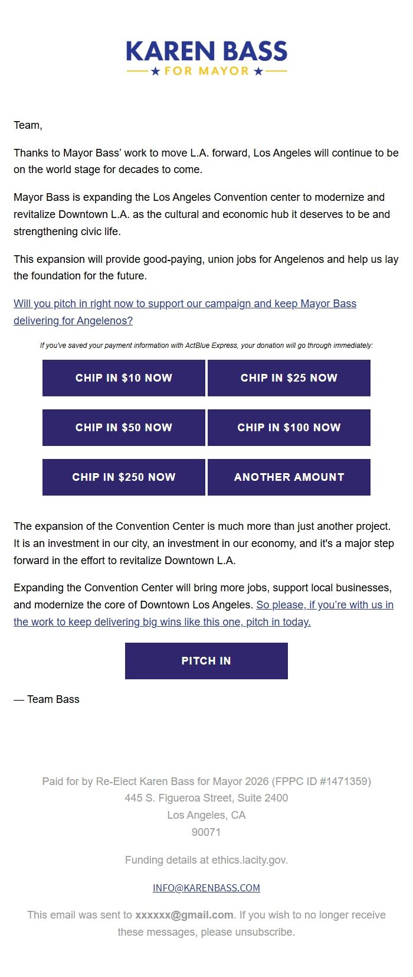Viewport: 413px width, 977px height.
Task: Click the 445 S. Figueroa Street address line
Action: [x=206, y=798]
